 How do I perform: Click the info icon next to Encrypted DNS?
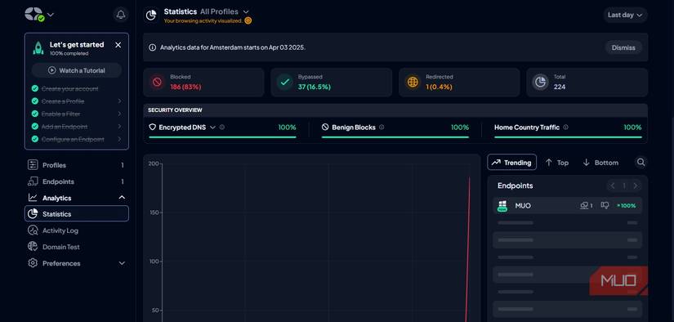tap(221, 127)
